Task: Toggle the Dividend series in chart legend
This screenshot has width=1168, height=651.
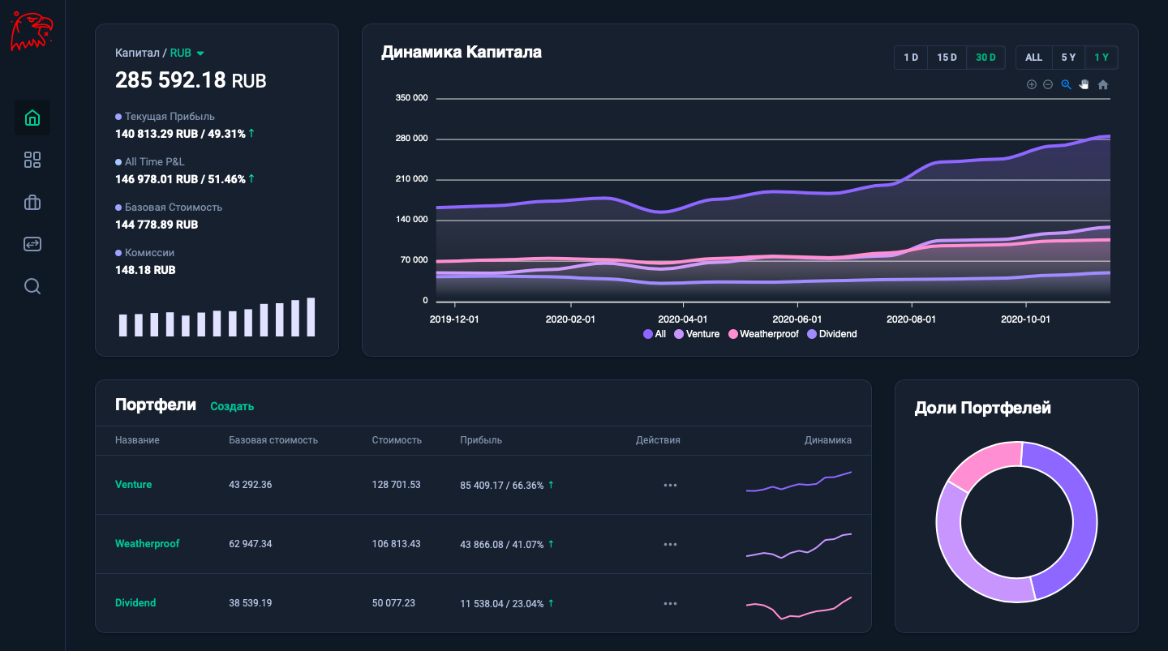Action: point(832,334)
